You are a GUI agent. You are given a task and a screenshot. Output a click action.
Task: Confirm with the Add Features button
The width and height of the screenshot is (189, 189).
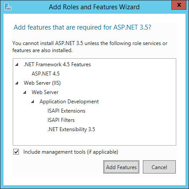[x=121, y=167]
